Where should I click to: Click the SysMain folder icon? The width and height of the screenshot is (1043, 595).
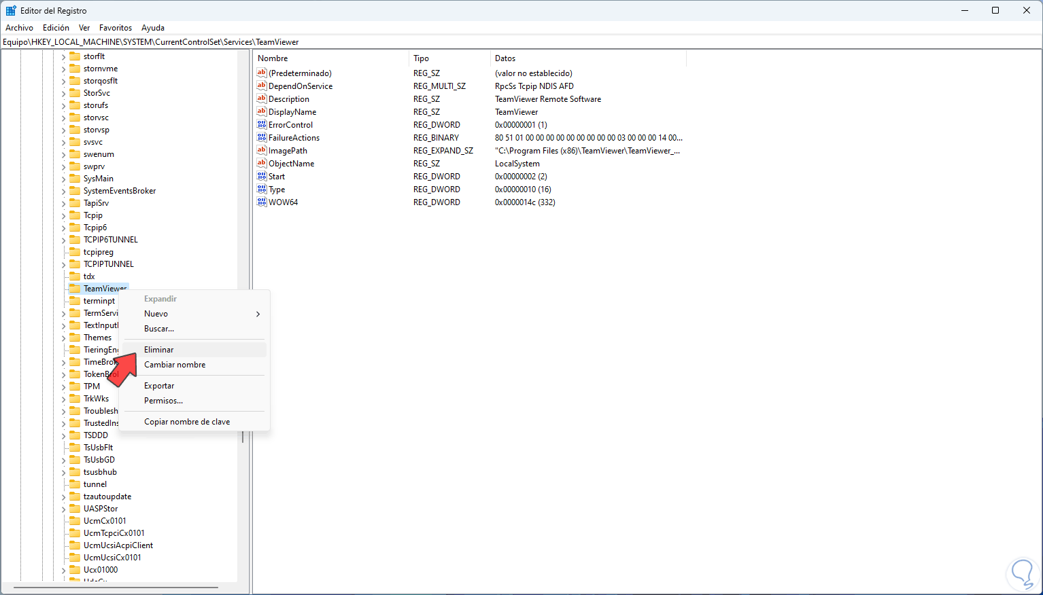point(75,179)
